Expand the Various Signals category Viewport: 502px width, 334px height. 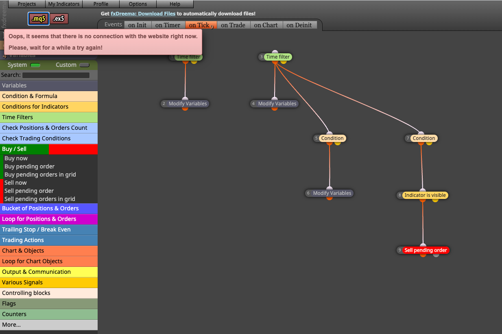click(x=49, y=282)
